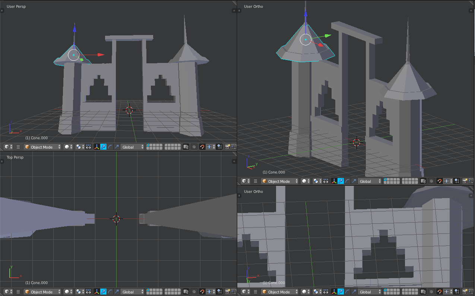Toggle 3D manipulator axes icon in User Persp header
The image size is (475, 296).
(x=96, y=147)
